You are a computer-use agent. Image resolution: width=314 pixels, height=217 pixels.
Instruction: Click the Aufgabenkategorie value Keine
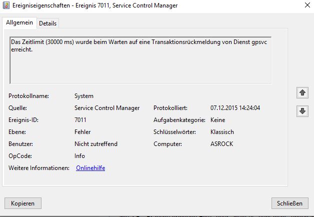point(218,120)
